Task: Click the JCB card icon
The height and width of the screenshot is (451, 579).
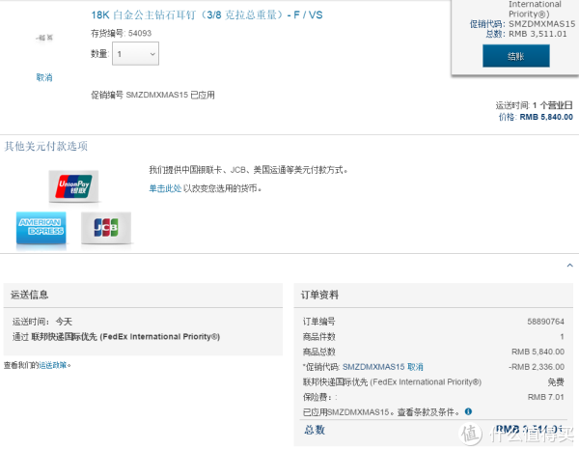Action: tap(106, 228)
